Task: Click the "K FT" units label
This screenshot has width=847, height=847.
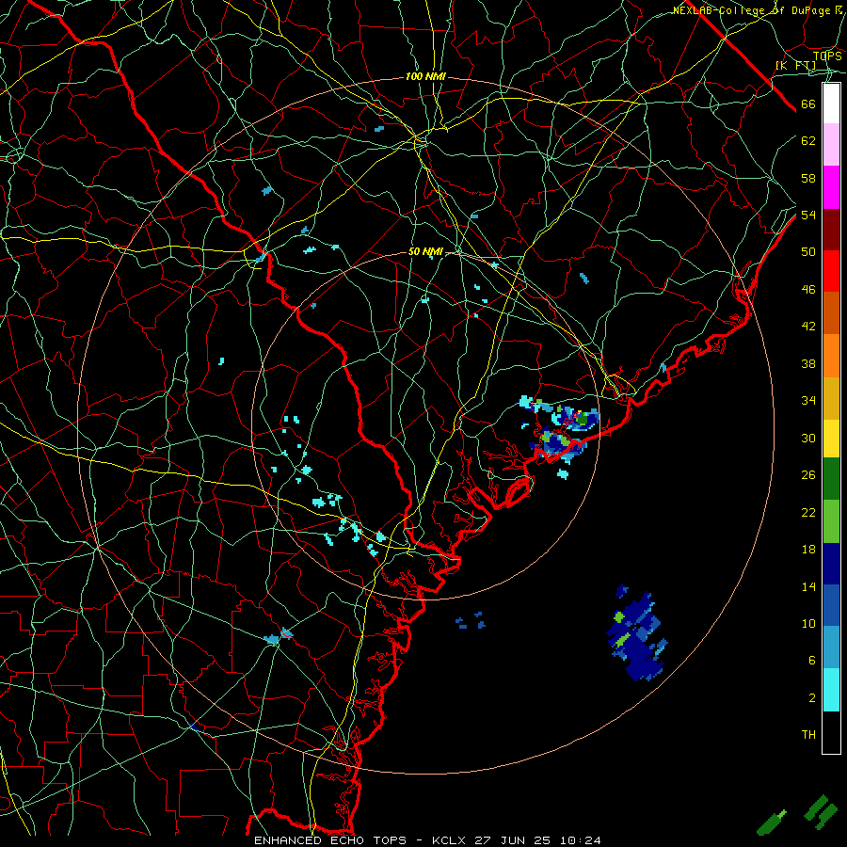Action: pyautogui.click(x=795, y=66)
